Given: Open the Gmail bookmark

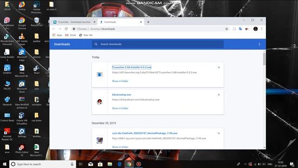Looking at the screenshot, I should tap(70, 35).
